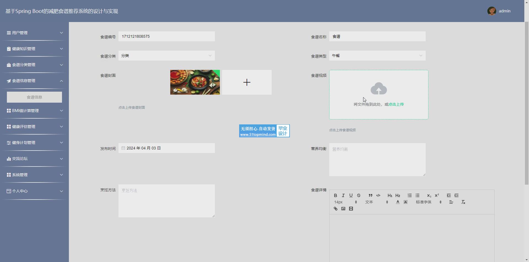The height and width of the screenshot is (262, 529).
Task: Open the text alignment options
Action: pos(451,202)
